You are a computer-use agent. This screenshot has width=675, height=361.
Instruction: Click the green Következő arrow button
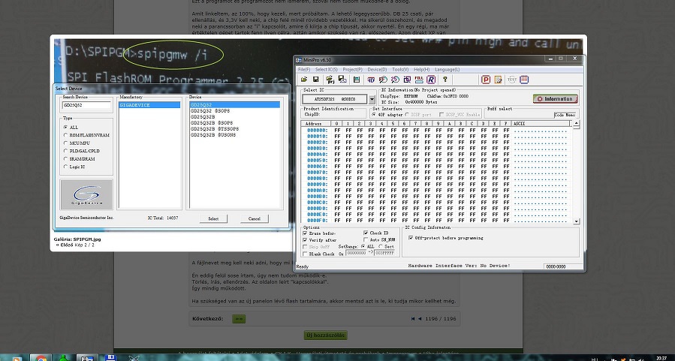pyautogui.click(x=239, y=319)
